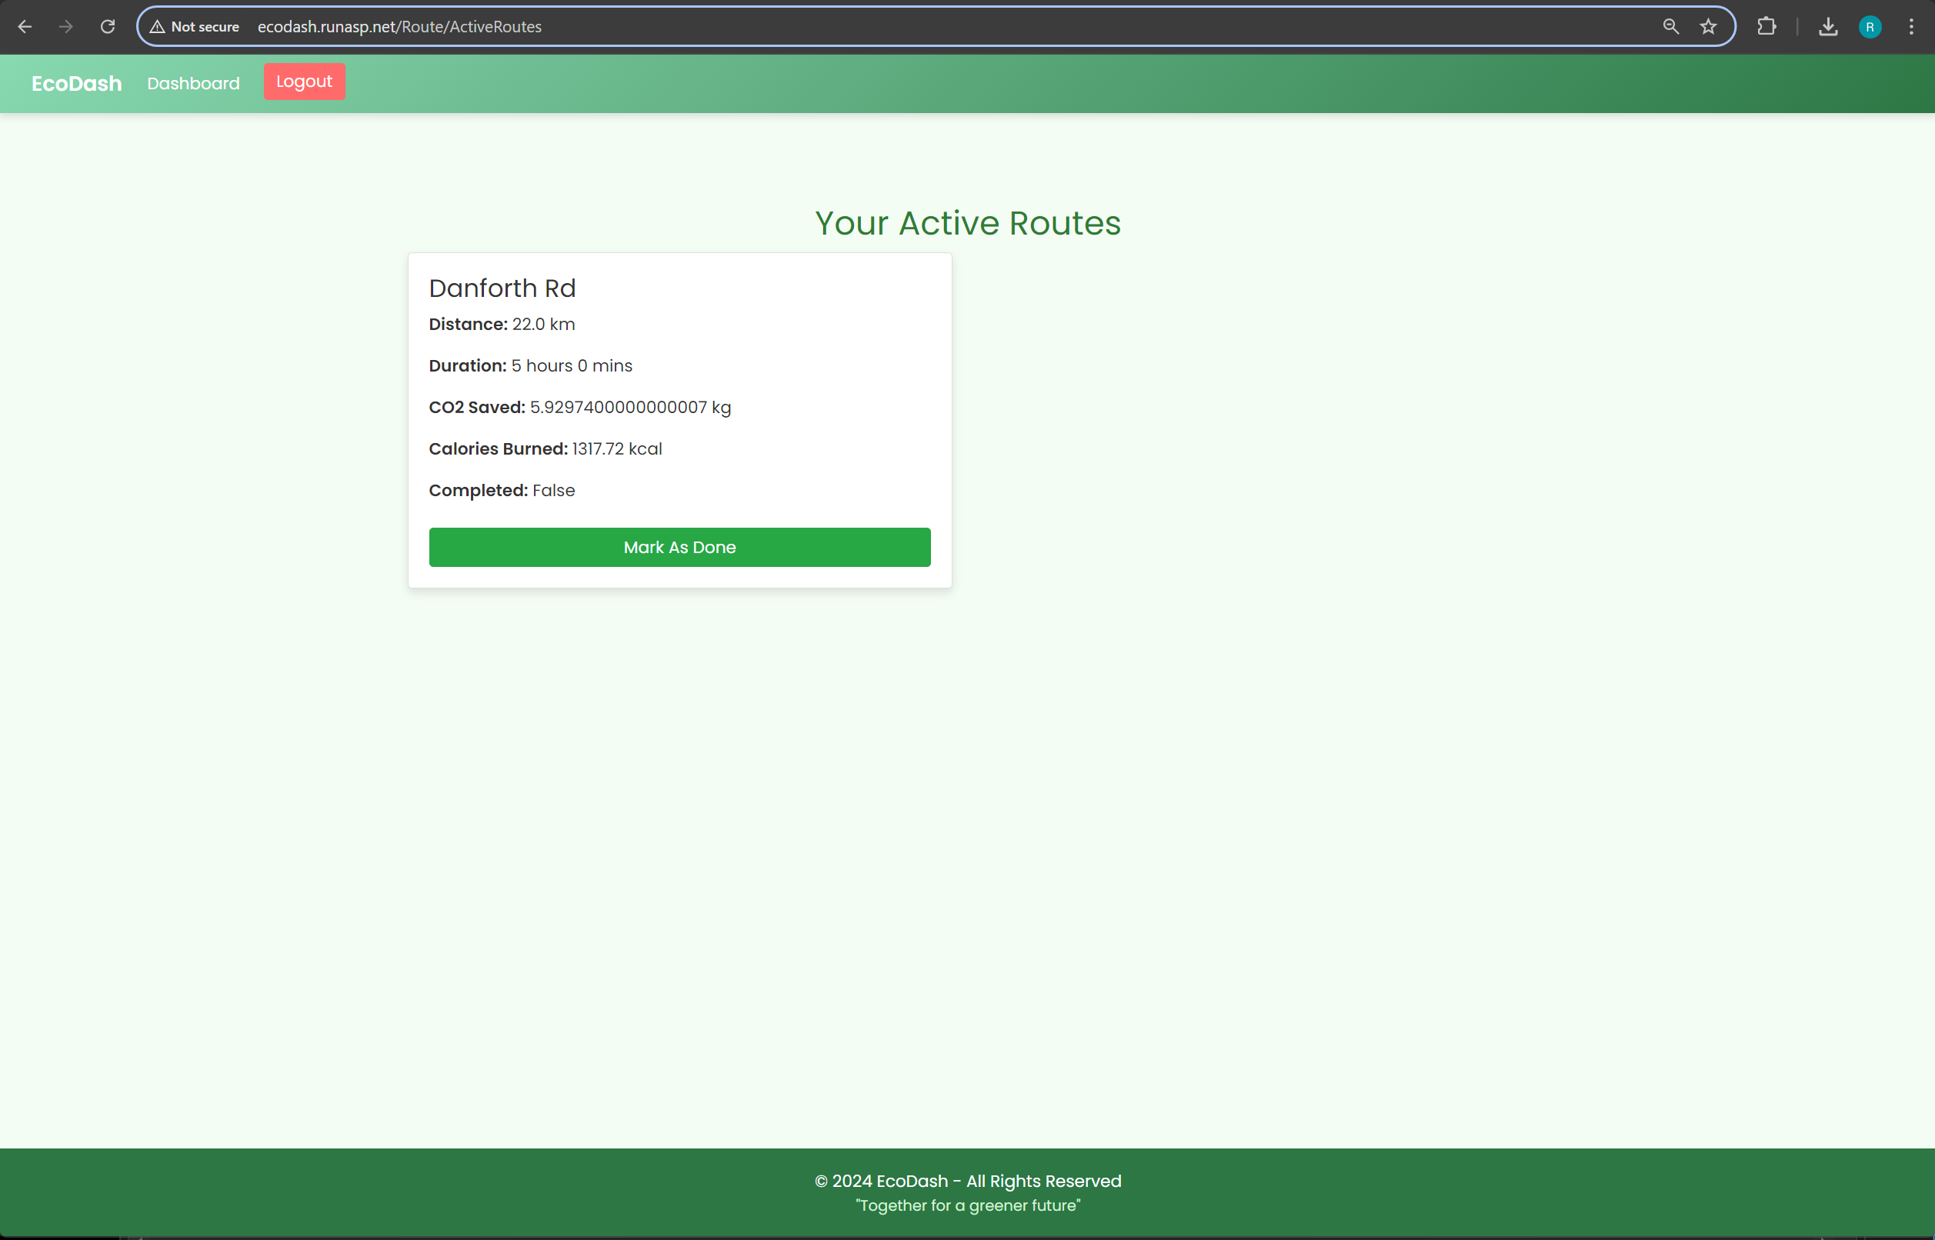The image size is (1935, 1240).
Task: Click the Danforth Rd route title
Action: 502,288
